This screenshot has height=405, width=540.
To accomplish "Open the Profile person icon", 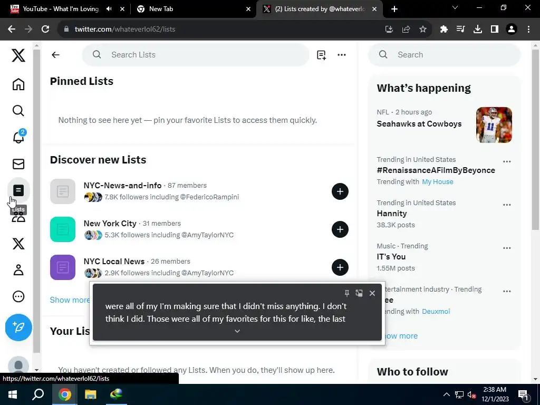I will (18, 270).
